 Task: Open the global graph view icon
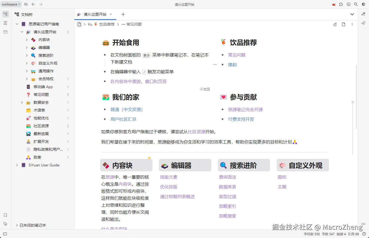[363, 14]
